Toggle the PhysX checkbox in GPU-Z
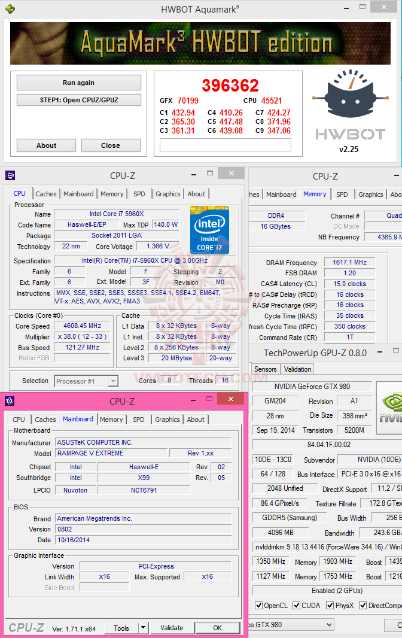Screen dimensions: 402x638 (330, 606)
